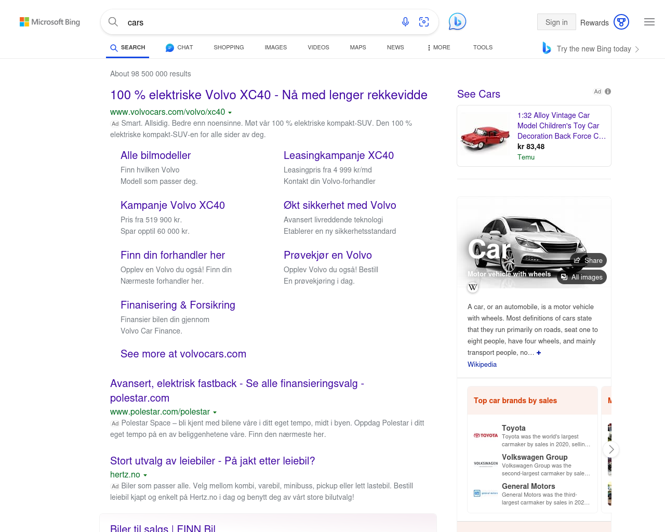
Task: Open Kampanje Volvo XC40 sitelink
Action: pos(172,205)
